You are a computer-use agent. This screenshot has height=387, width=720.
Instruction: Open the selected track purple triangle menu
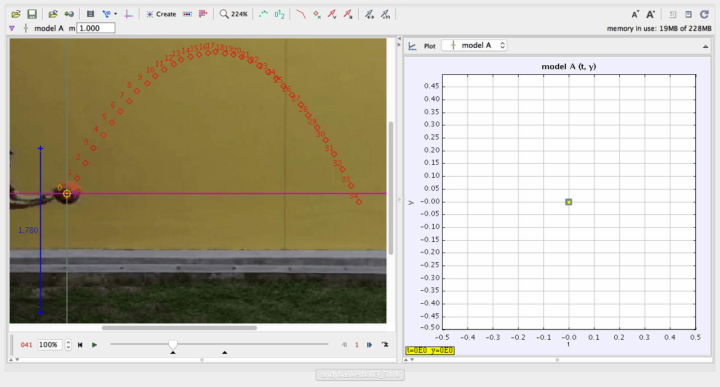[12, 28]
